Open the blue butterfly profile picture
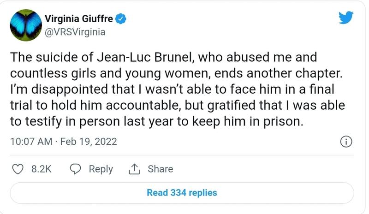The image size is (369, 214). [x=24, y=24]
